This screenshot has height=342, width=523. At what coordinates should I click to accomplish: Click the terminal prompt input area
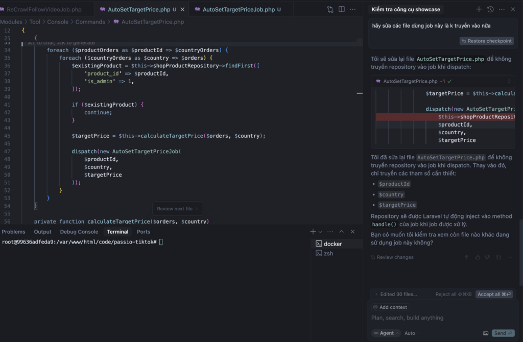coord(161,242)
